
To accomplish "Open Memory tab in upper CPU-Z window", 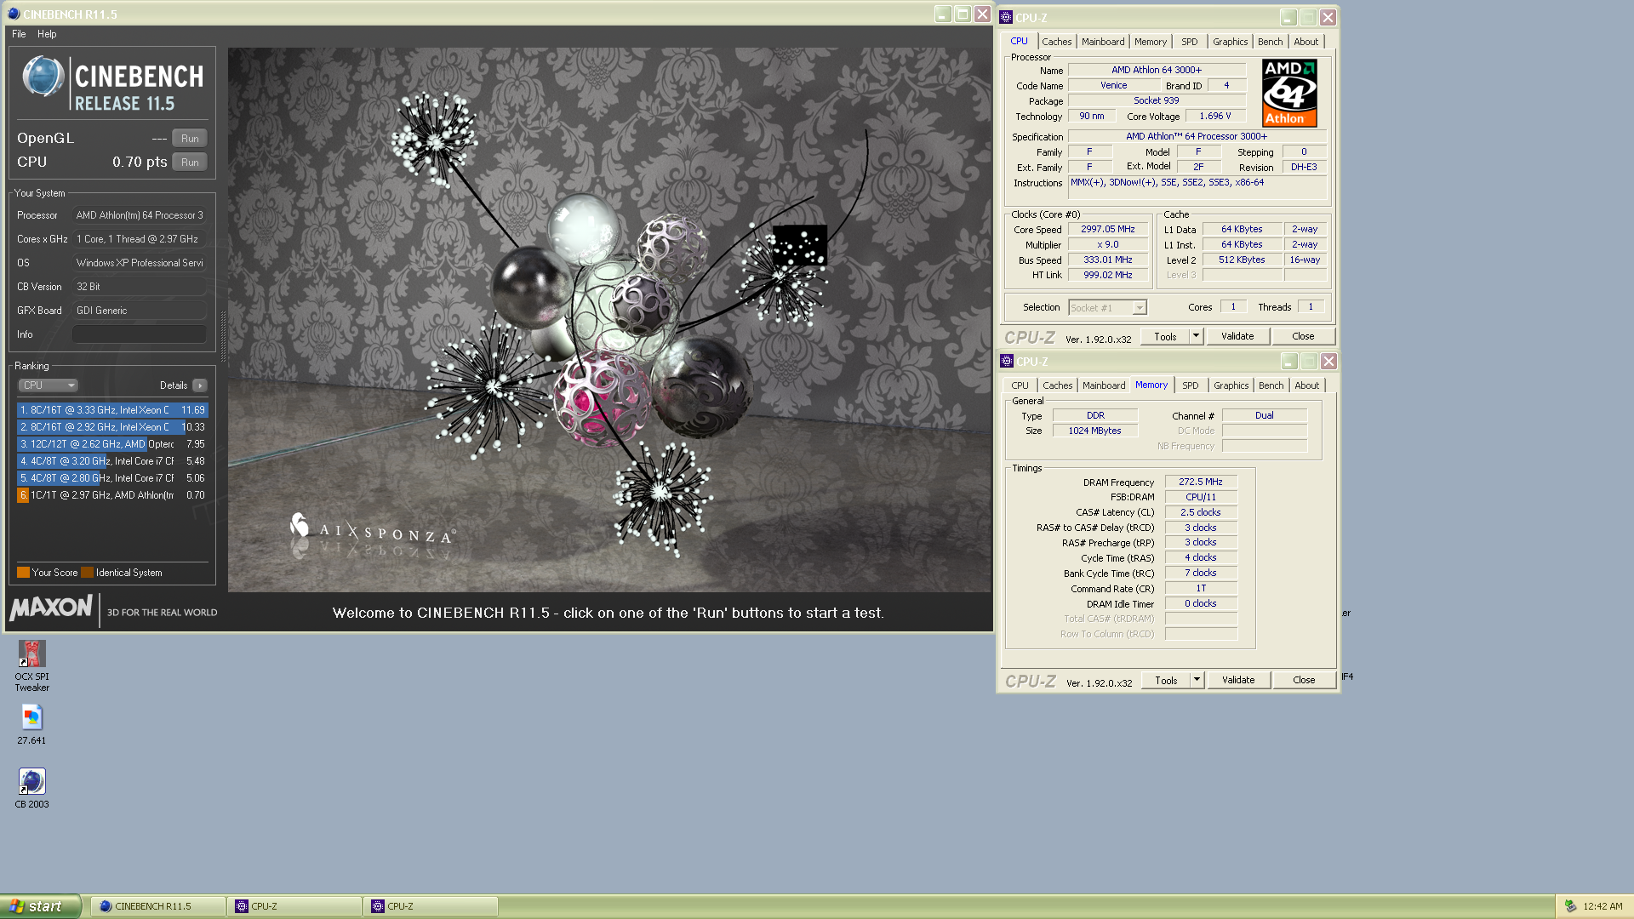I will pyautogui.click(x=1151, y=42).
